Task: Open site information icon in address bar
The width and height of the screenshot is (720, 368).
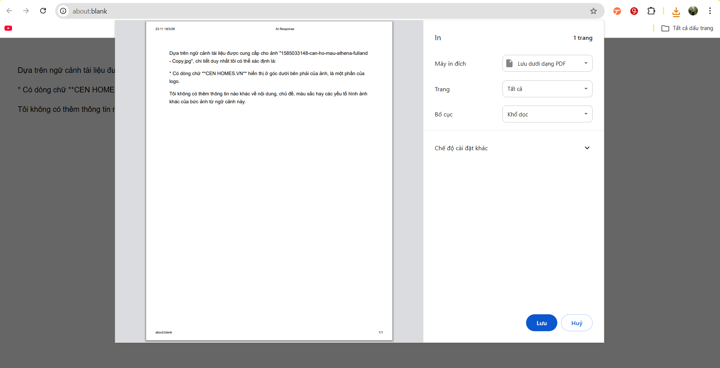Action: click(64, 11)
